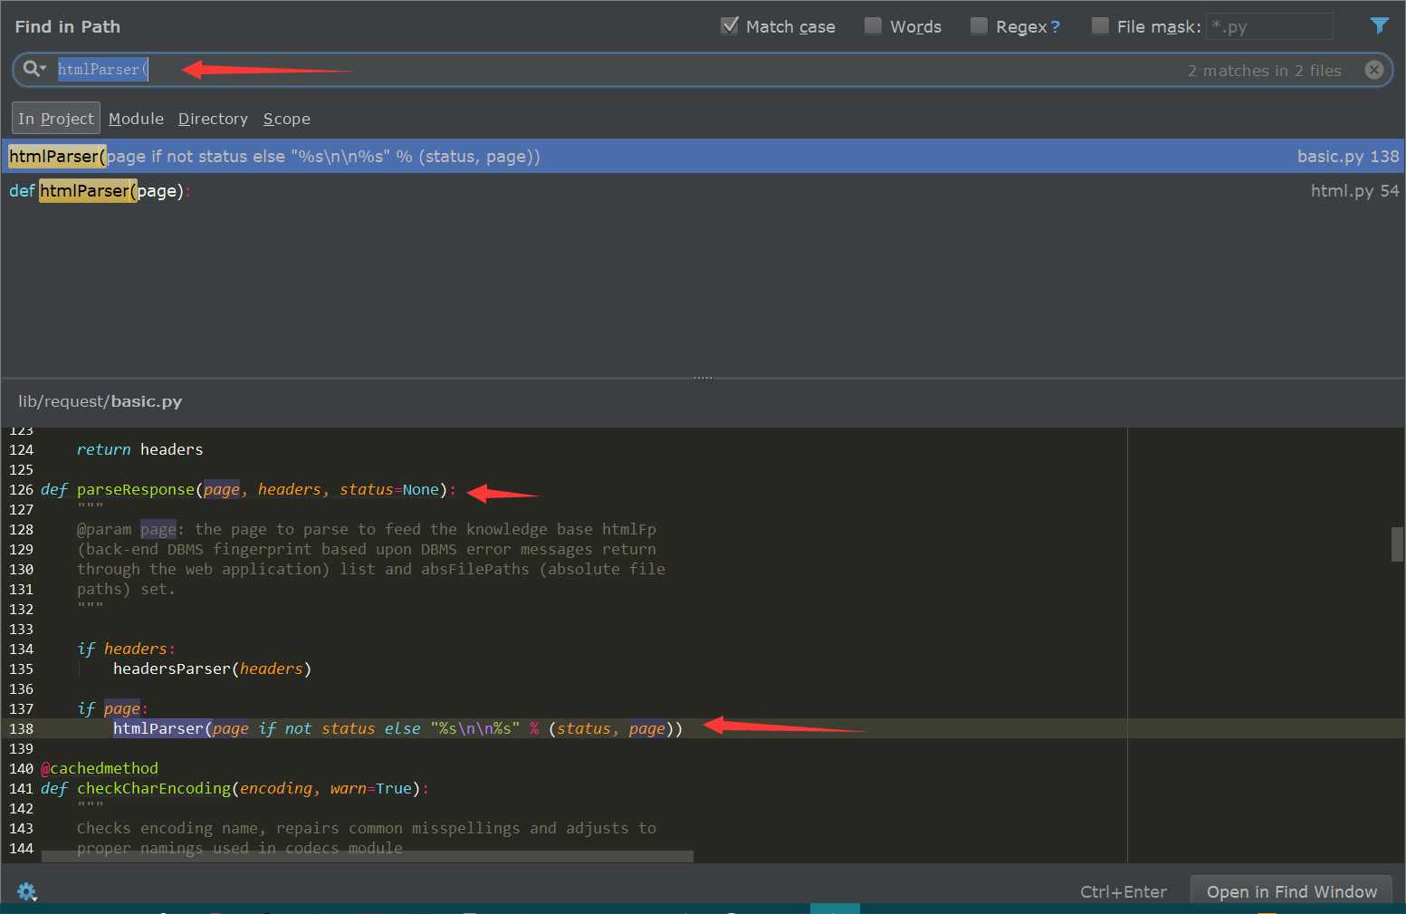Screen dimensions: 1406x914
Task: Click line 126 def parseResponse in preview
Action: [249, 489]
